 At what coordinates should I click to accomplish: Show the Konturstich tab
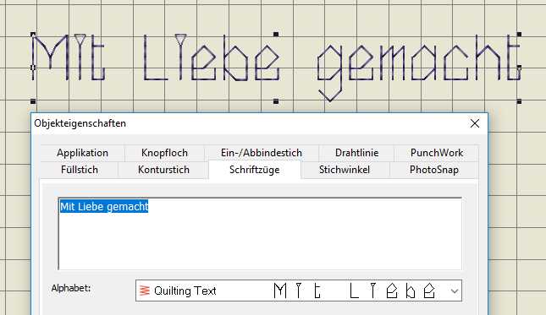163,170
